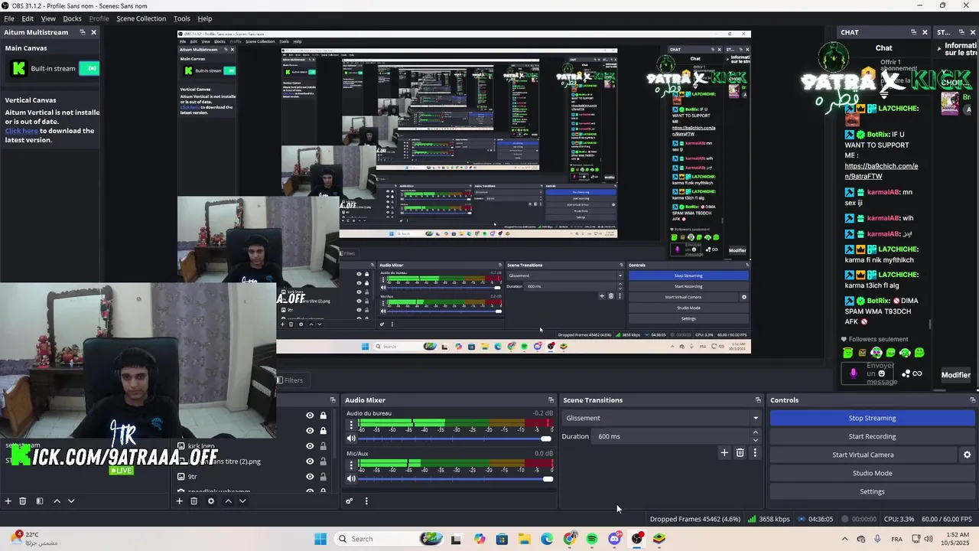Screen dimensions: 979x551
Task: Toggle visibility of the kick logo source
Action: (310, 446)
